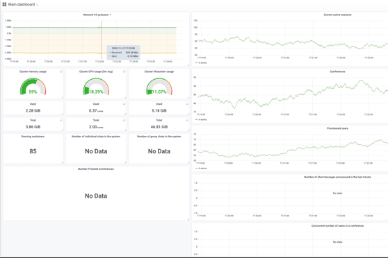The width and height of the screenshot is (388, 258).
Task: Click A-series color line in Conferences legend
Action: click(x=197, y=119)
